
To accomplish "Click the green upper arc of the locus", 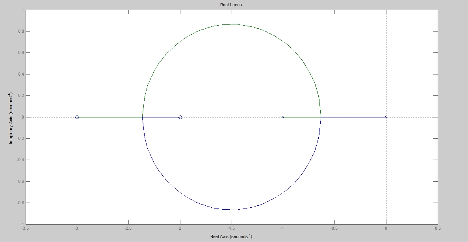I will point(232,24).
